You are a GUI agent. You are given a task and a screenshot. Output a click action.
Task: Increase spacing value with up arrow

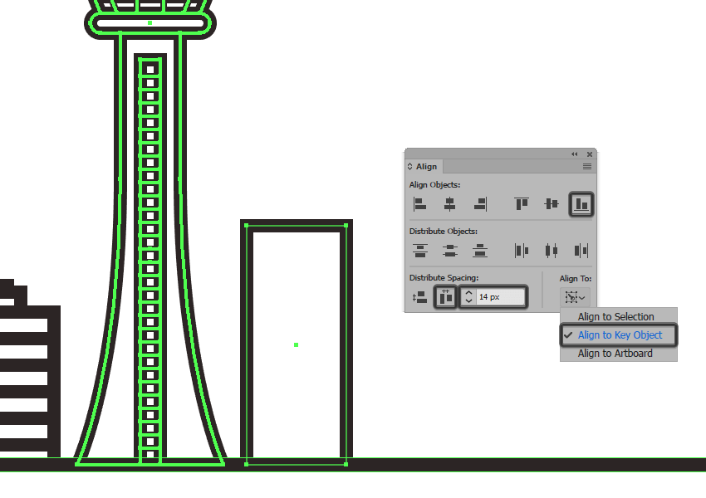(x=468, y=293)
